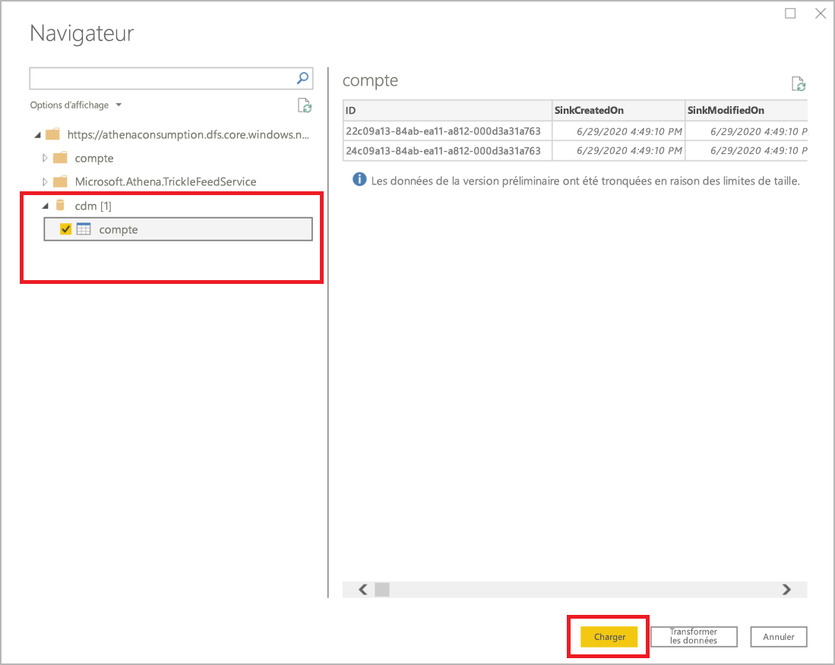The height and width of the screenshot is (665, 835).
Task: Click the Annuler button
Action: pos(779,637)
